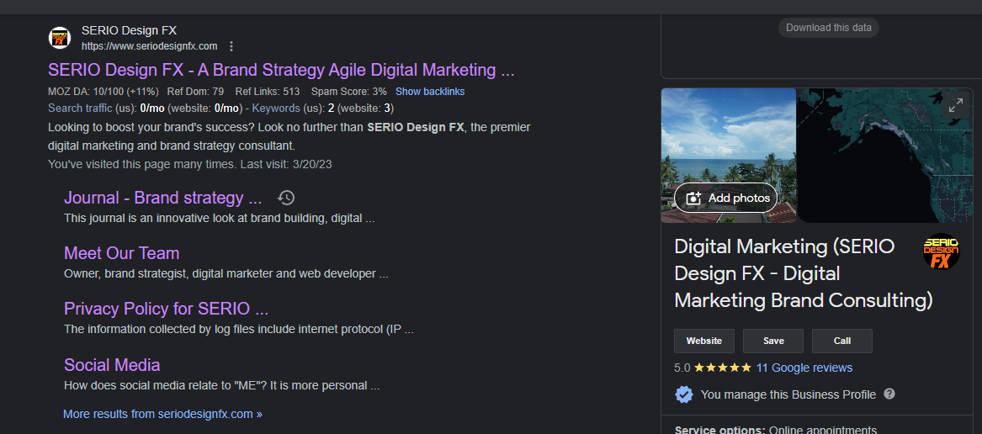
Task: Open the map thumbnail in business panel
Action: [885, 156]
